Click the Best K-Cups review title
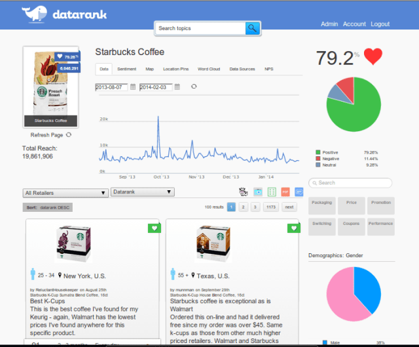 pyautogui.click(x=47, y=301)
